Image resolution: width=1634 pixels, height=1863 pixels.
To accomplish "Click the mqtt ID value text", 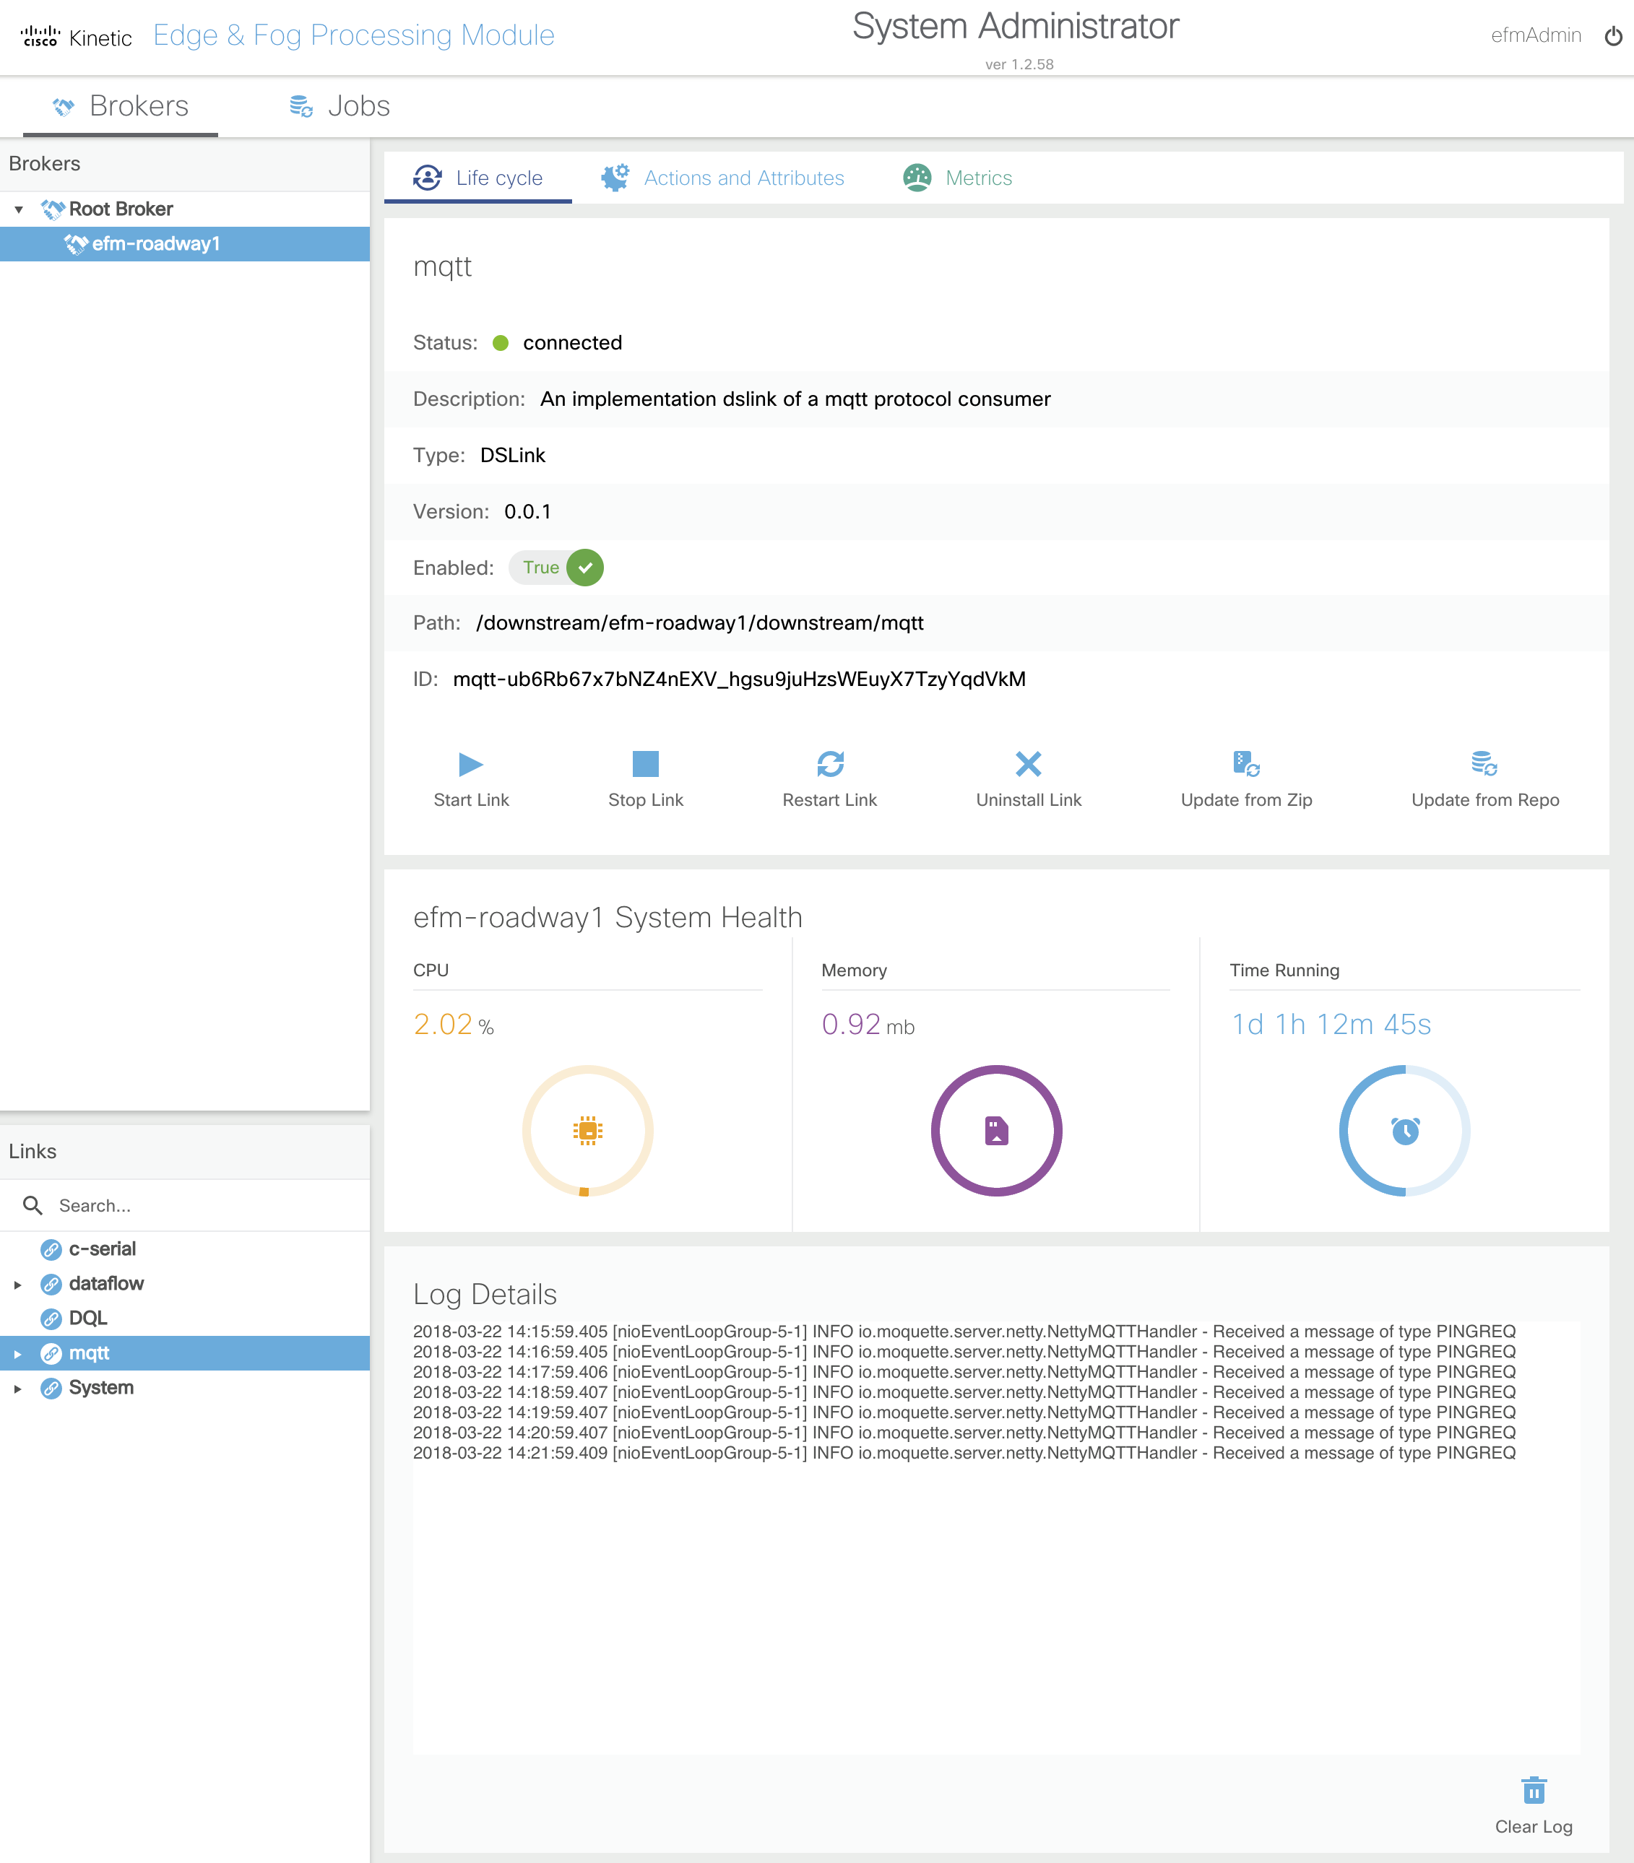I will (x=740, y=680).
